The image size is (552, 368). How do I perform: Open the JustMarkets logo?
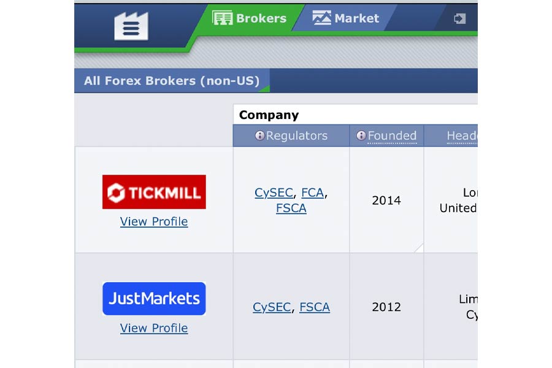click(x=154, y=299)
